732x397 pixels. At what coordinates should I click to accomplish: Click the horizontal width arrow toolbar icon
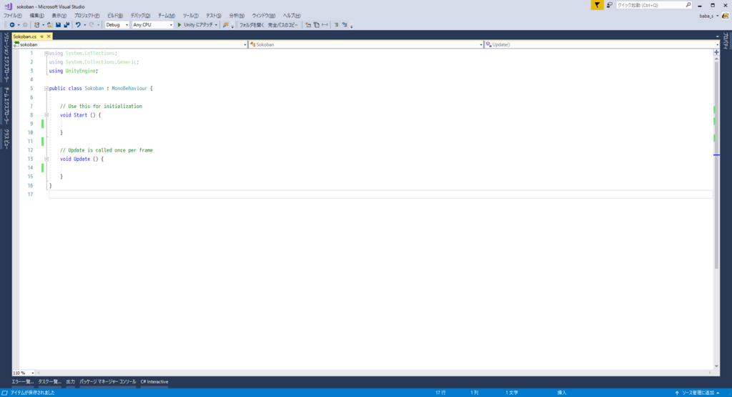point(325,25)
